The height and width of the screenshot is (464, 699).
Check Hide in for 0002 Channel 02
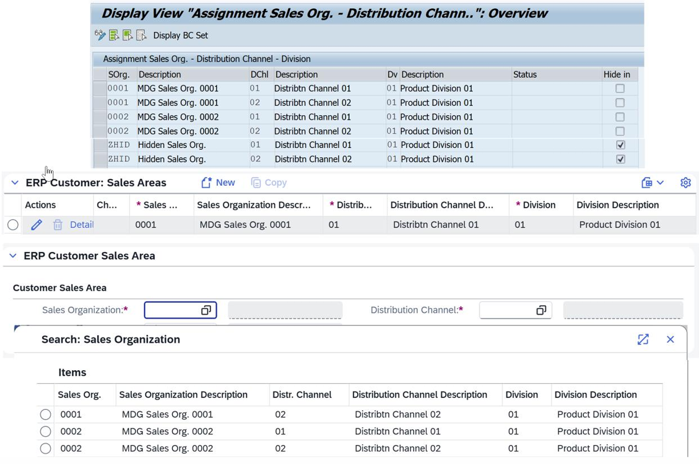coord(620,131)
